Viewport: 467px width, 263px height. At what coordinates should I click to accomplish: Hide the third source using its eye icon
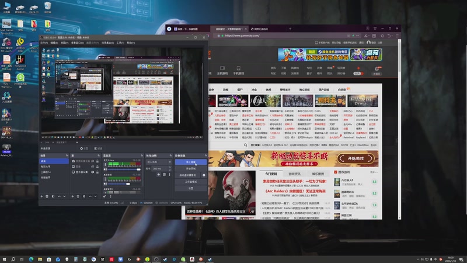(93, 172)
